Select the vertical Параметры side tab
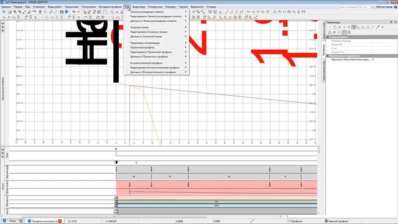Image resolution: width=398 pixels, height=224 pixels. coord(323,49)
